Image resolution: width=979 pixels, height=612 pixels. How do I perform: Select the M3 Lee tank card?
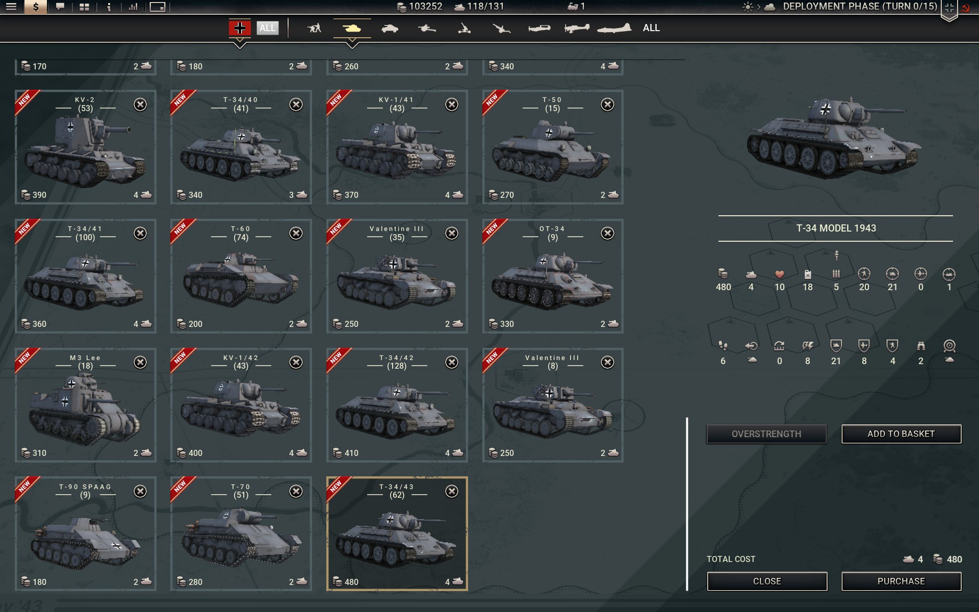click(86, 405)
